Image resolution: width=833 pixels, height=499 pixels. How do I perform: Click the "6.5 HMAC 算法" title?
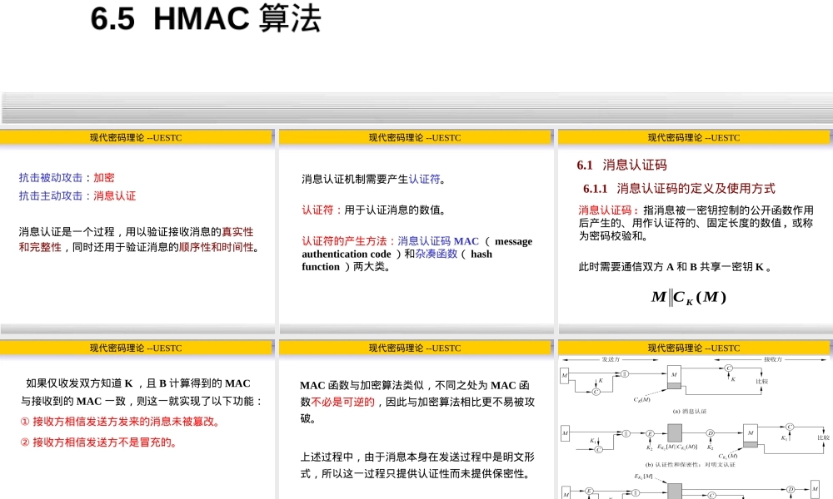click(206, 19)
